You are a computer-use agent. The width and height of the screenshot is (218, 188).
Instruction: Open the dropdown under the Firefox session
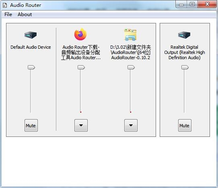tap(81, 125)
